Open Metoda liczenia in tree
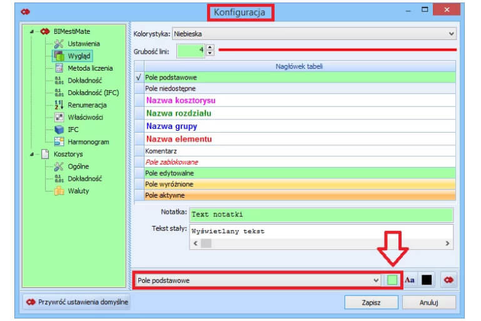Image resolution: width=481 pixels, height=321 pixels. pyautogui.click(x=90, y=68)
